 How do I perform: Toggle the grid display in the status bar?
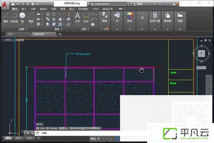98,139
